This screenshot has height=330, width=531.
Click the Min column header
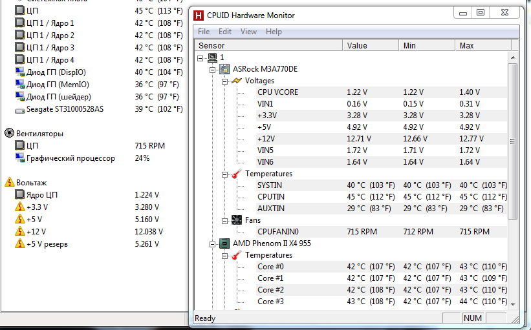click(x=427, y=45)
